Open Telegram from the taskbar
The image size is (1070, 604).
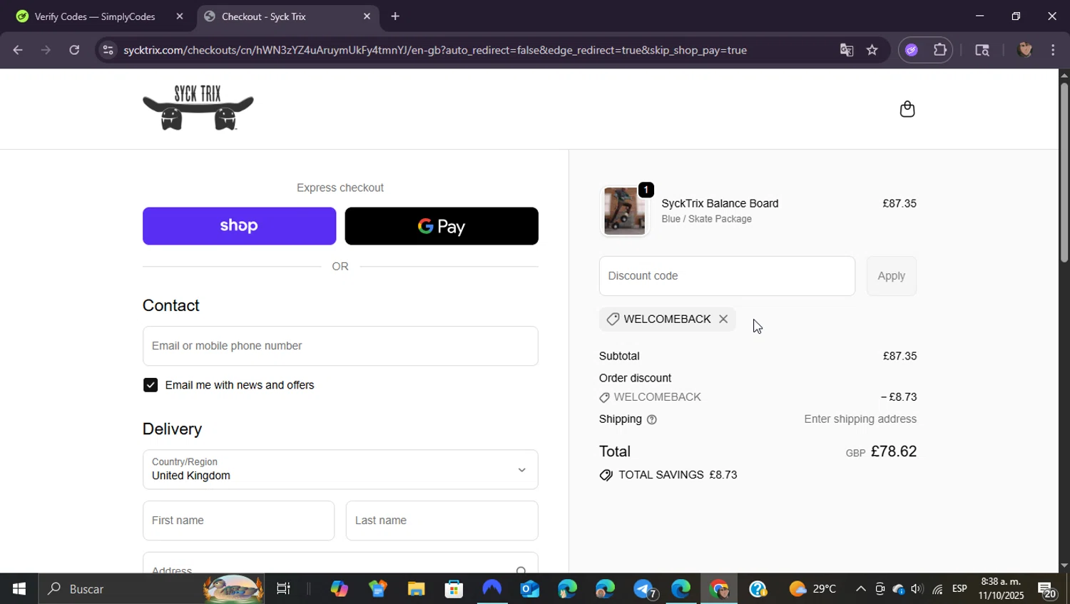643,589
